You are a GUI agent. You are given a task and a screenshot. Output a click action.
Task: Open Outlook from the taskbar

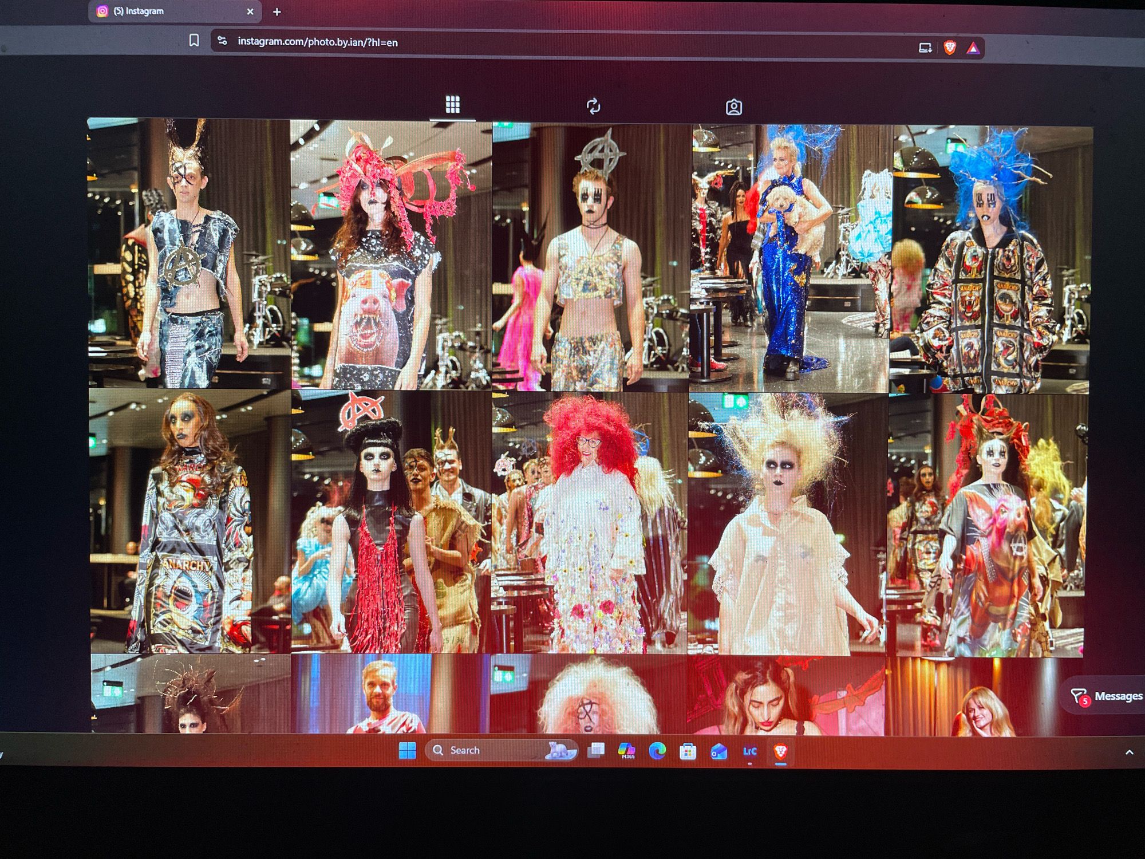718,751
